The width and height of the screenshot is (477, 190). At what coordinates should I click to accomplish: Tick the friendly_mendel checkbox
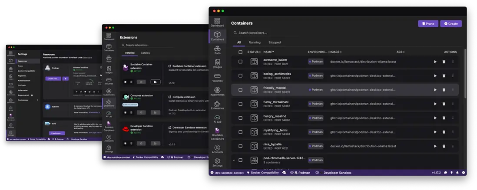(x=240, y=90)
